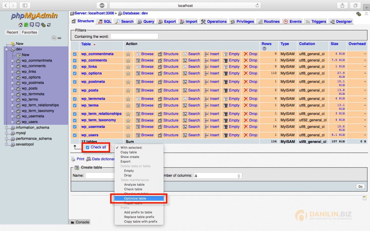Go forward with Safari forward arrow
Image resolution: width=370 pixels, height=231 pixels.
(x=13, y=5)
